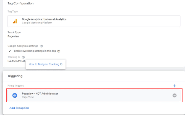The width and height of the screenshot is (185, 115).
Task: Click help icon next to Tracking ID
Action: pyautogui.click(x=23, y=57)
